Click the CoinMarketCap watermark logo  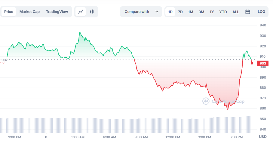[223, 101]
